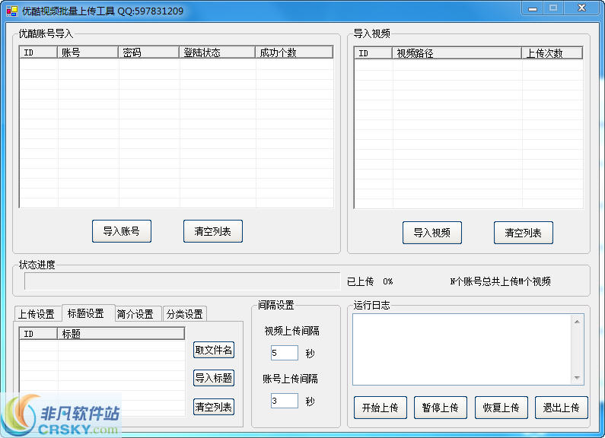This screenshot has width=605, height=438.
Task: Open the 简介设置 tab
Action: click(x=137, y=314)
